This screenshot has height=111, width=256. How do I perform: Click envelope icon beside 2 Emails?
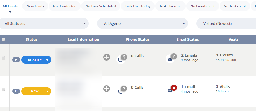[170, 59]
